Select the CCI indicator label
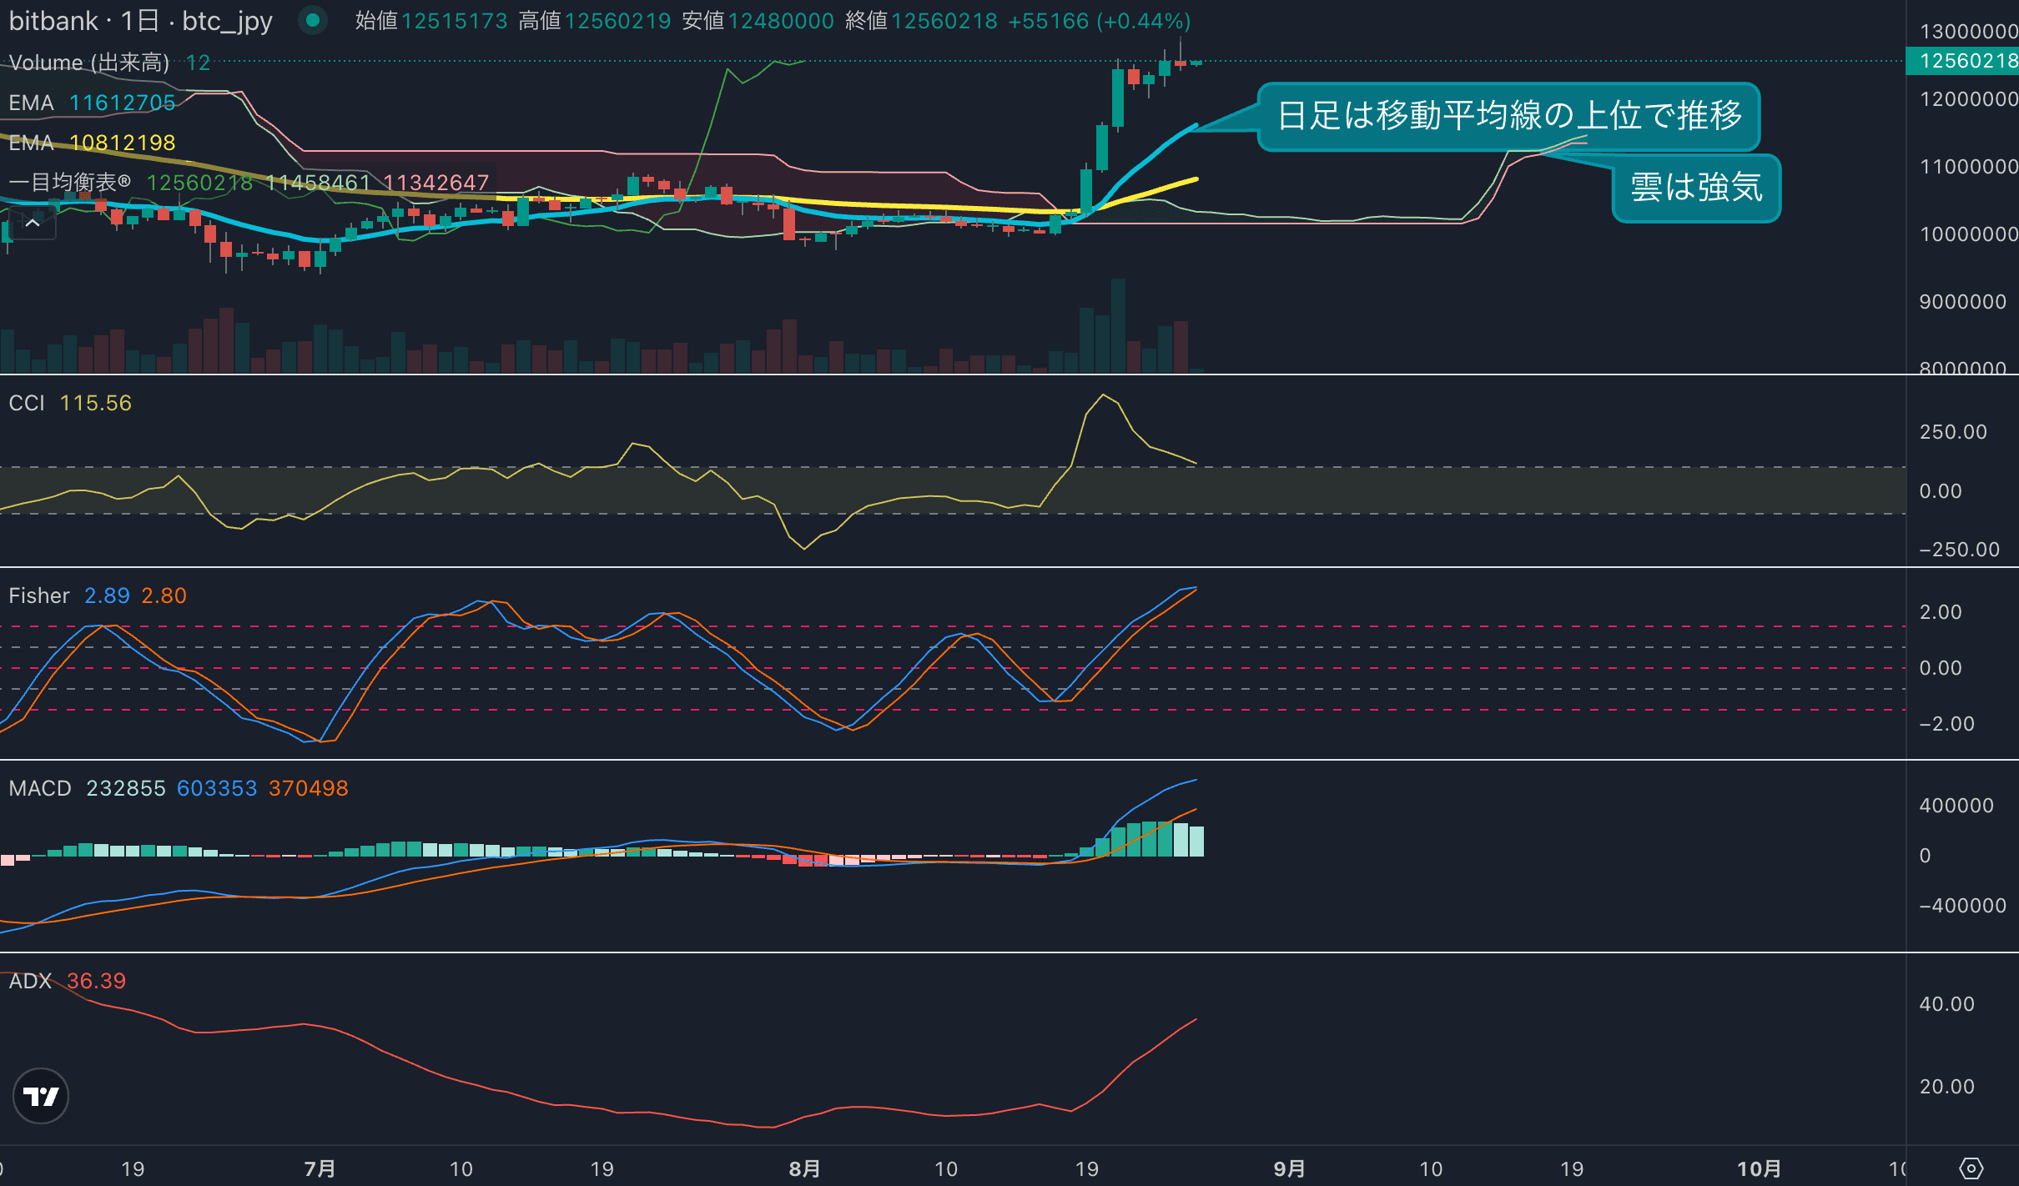The width and height of the screenshot is (2019, 1186). pyautogui.click(x=27, y=403)
